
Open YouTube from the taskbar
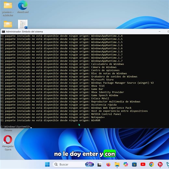point(143,164)
